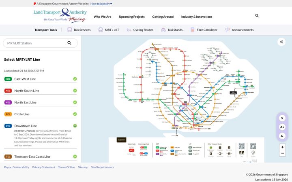
Task: Click the Announcements megaphone icon
Action: (227, 30)
